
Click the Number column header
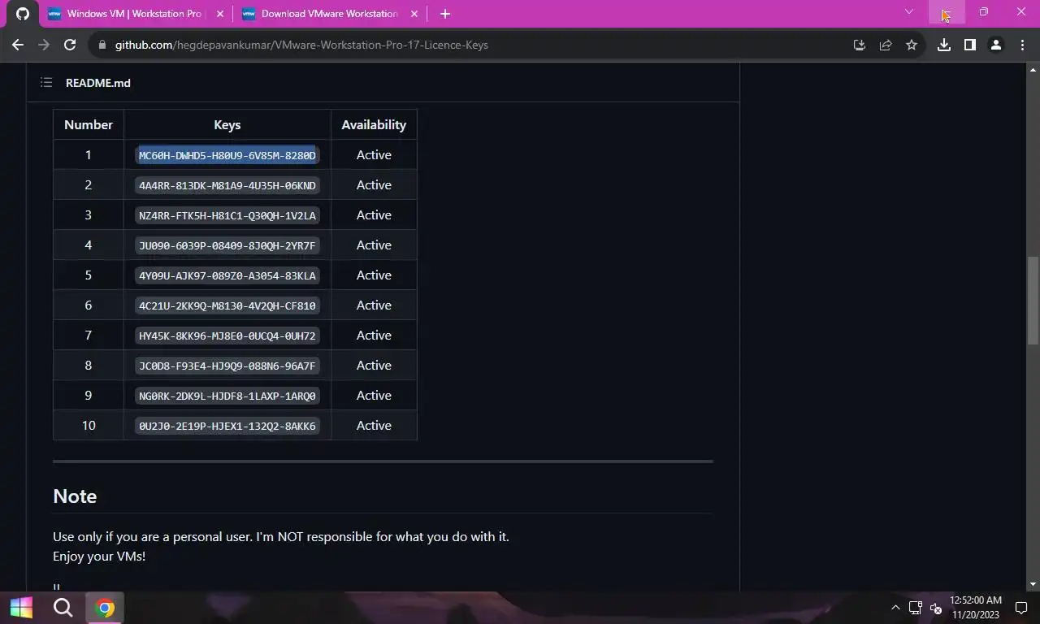(x=89, y=124)
